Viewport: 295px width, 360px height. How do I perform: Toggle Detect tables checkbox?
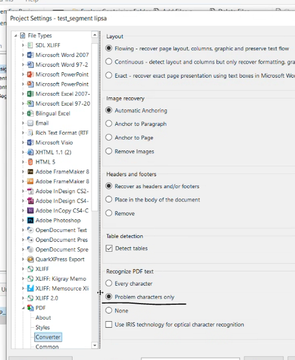click(x=109, y=248)
